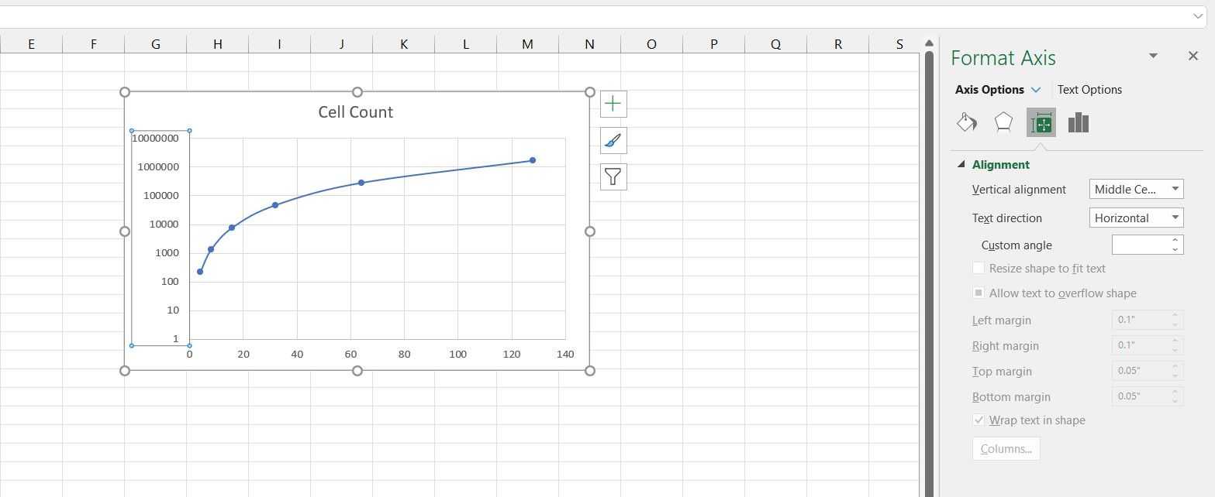Toggle Allow text to overflow shape
Screen dimensions: 1215x497
pyautogui.click(x=979, y=293)
